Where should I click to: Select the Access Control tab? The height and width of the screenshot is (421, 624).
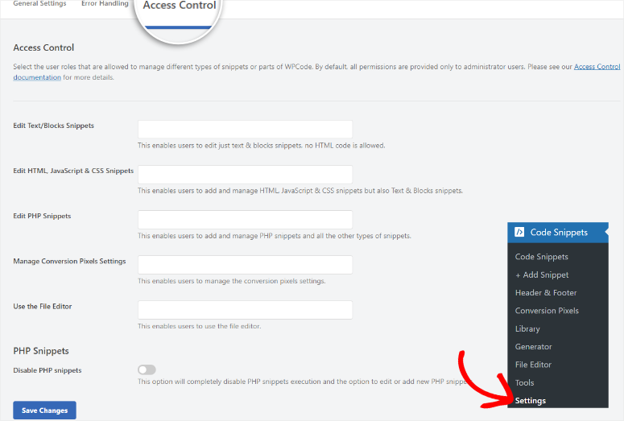(x=180, y=6)
